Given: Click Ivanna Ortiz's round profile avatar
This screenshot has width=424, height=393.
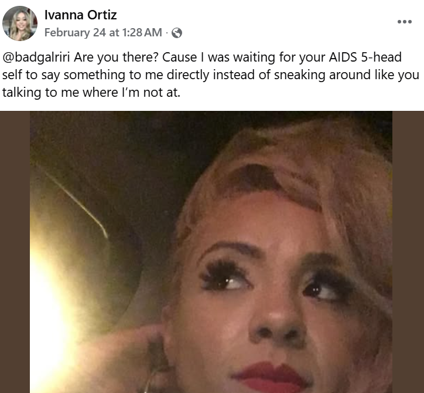Looking at the screenshot, I should (20, 23).
